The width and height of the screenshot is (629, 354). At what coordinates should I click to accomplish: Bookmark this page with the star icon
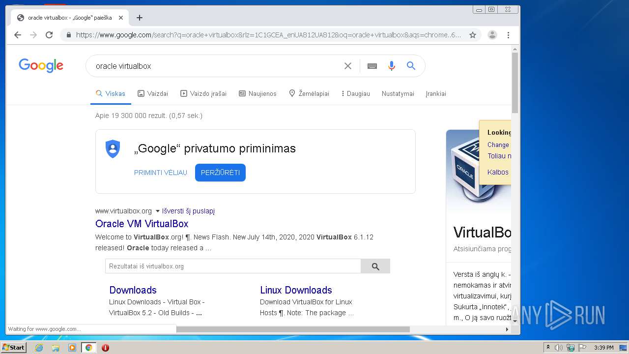point(473,35)
